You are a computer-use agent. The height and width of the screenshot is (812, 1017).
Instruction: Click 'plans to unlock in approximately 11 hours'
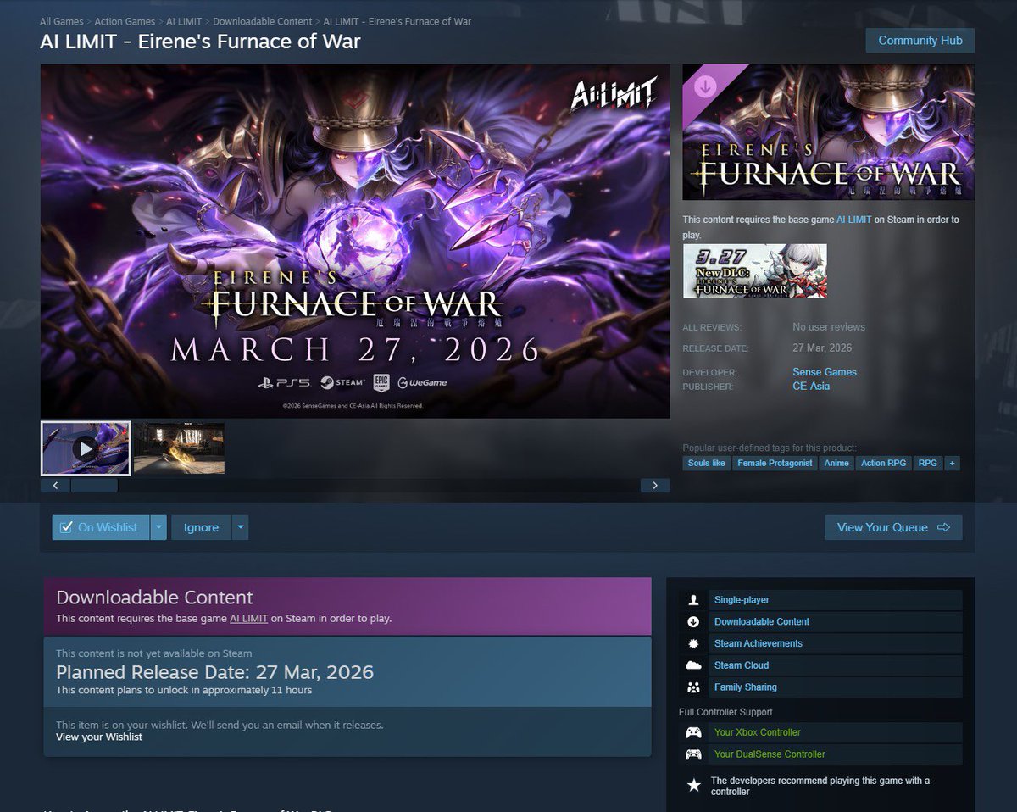(184, 691)
